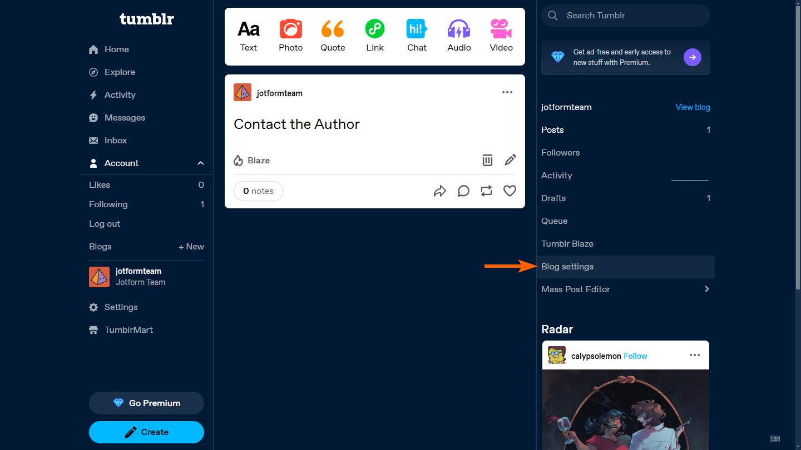Create a new Photo post
The image size is (801, 450).
pyautogui.click(x=291, y=36)
